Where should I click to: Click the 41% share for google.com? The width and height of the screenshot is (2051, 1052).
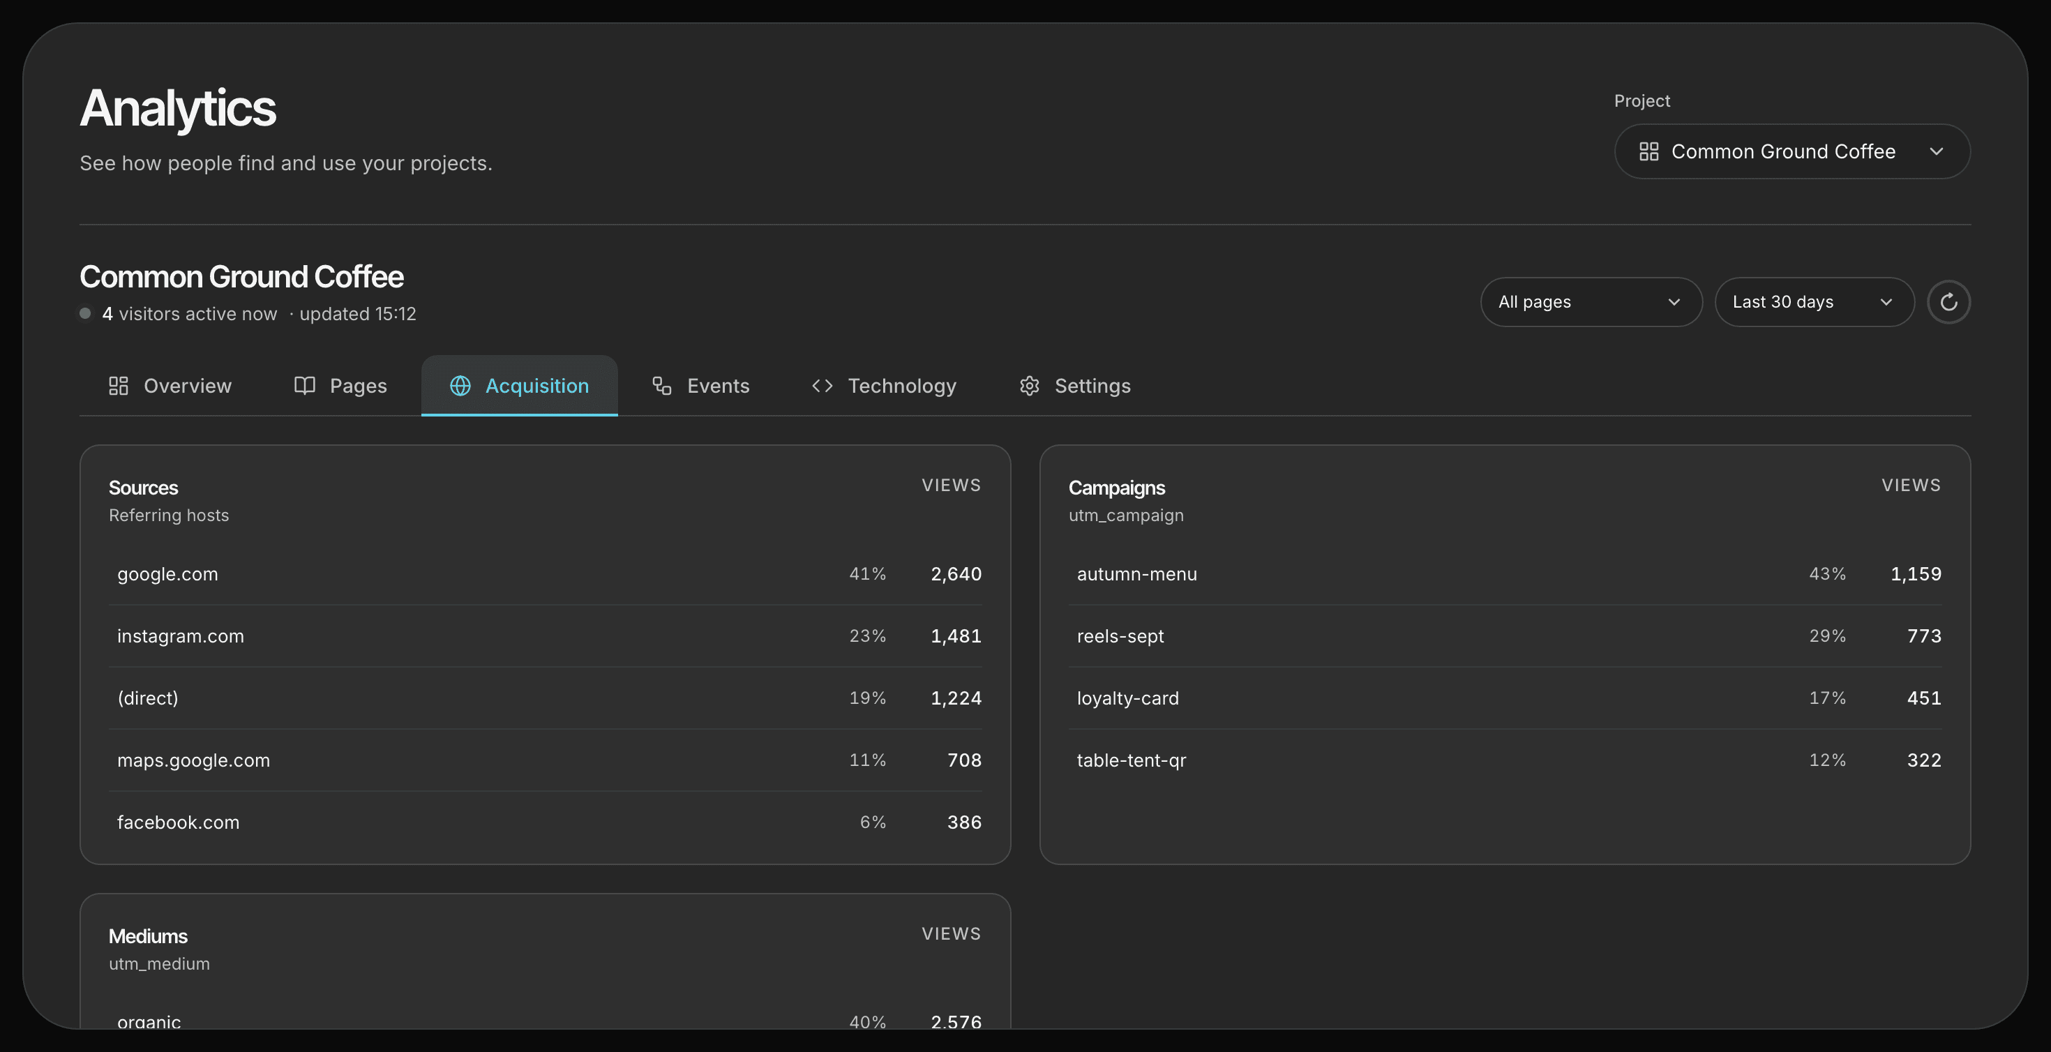point(868,573)
